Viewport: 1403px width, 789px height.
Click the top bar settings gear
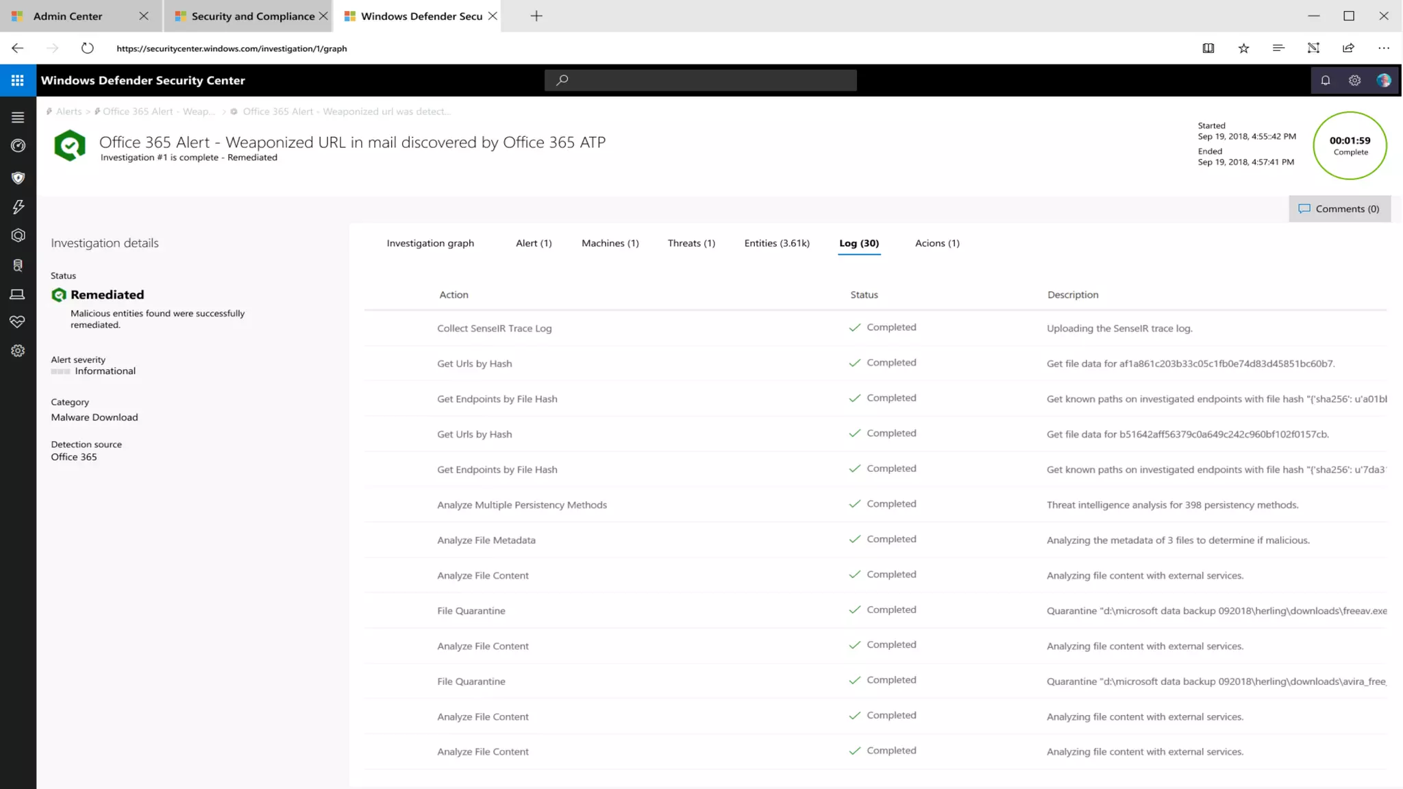point(1354,80)
